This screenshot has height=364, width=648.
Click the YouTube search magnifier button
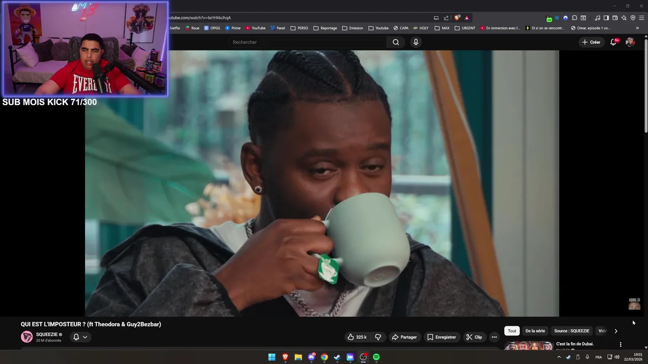(x=396, y=42)
